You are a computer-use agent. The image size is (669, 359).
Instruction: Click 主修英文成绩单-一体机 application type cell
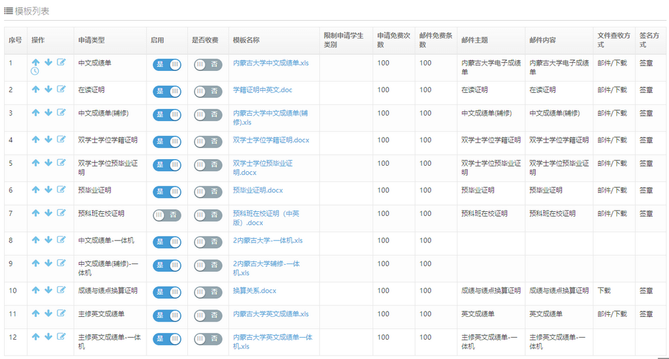coord(109,342)
